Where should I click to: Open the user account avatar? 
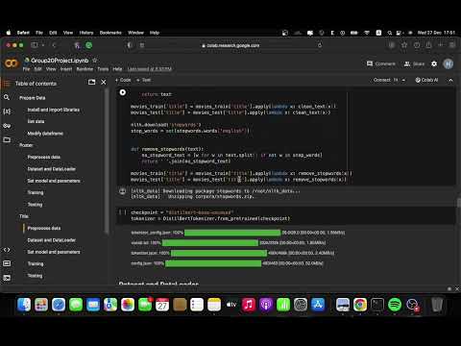click(x=449, y=63)
